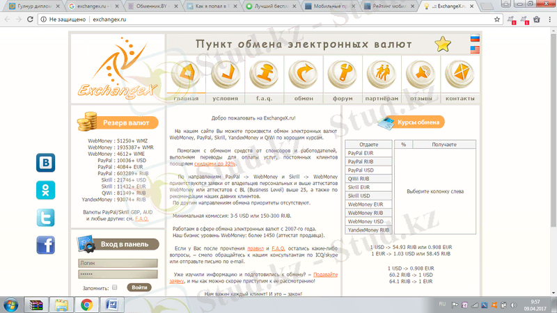Switch to the Обменник.BY tab

152,6
